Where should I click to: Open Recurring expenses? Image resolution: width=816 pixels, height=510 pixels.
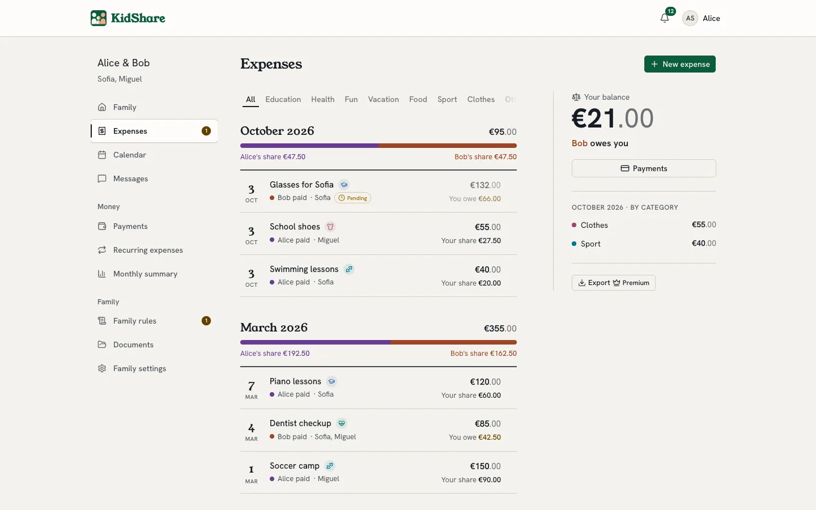point(154,250)
